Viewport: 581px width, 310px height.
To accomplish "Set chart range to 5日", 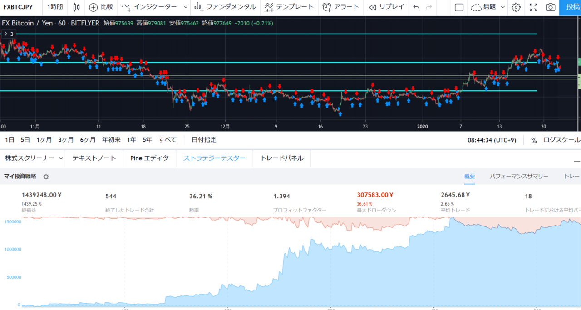I will click(x=25, y=140).
